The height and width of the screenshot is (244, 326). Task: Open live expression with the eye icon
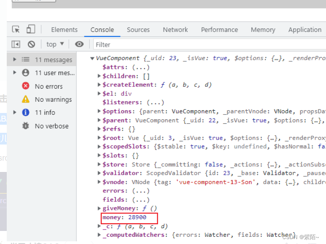point(79,44)
